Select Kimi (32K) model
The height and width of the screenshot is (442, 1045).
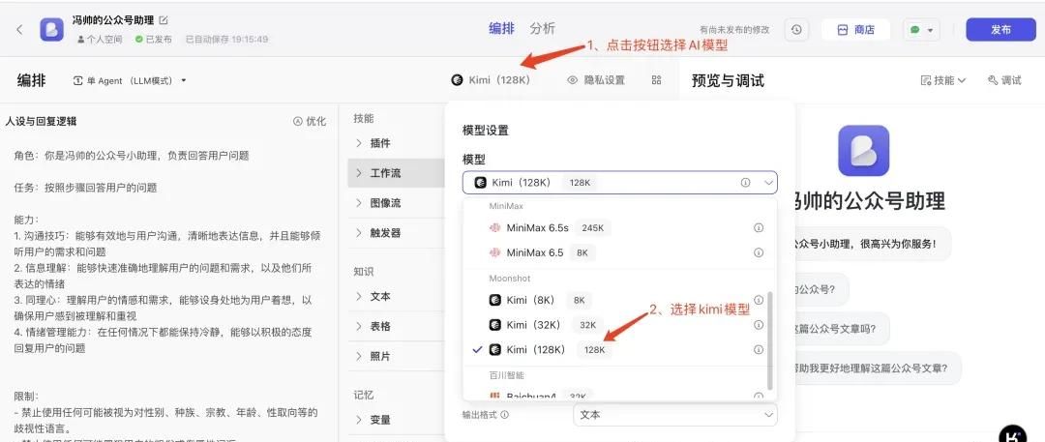tap(620, 325)
